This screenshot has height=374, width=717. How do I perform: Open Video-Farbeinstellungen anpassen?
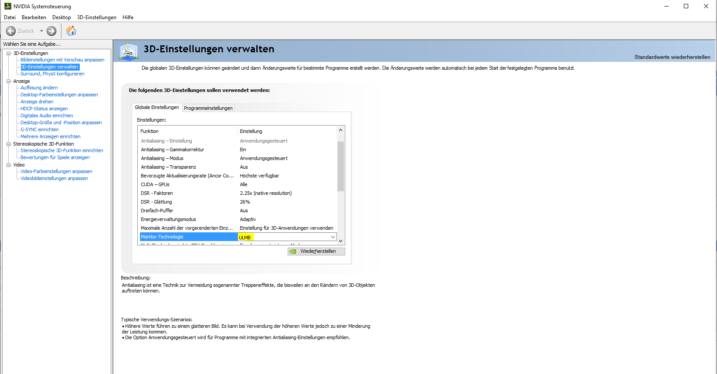coord(56,171)
